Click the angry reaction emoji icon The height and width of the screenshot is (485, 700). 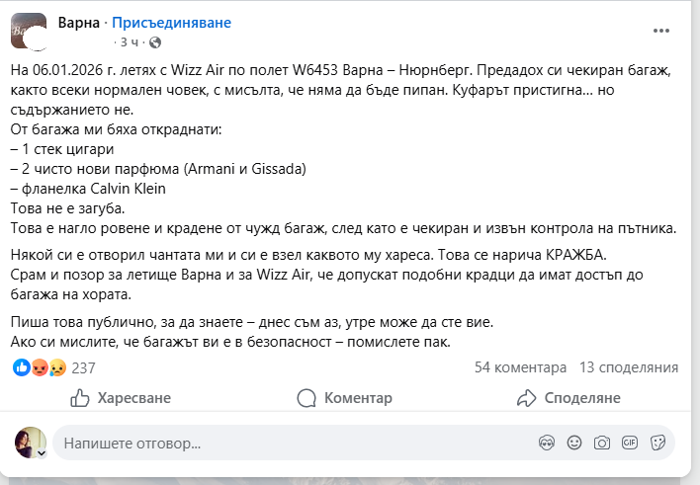40,367
